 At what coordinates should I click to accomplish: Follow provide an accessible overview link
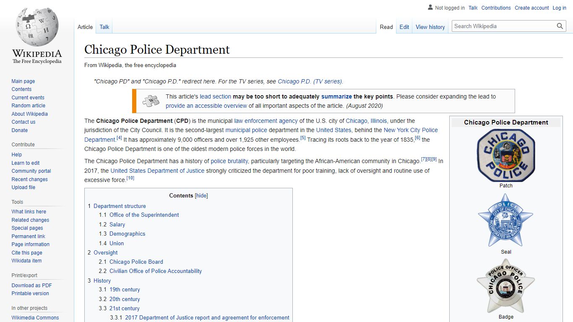tap(206, 106)
